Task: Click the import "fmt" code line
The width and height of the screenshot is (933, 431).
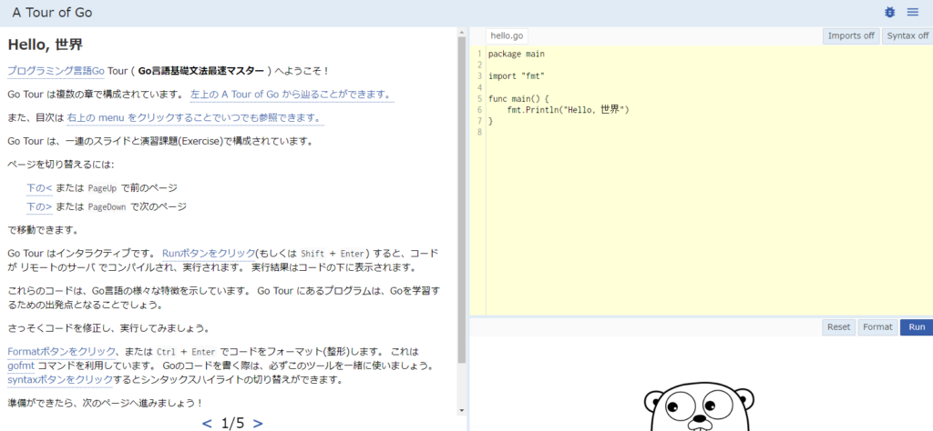Action: click(517, 76)
